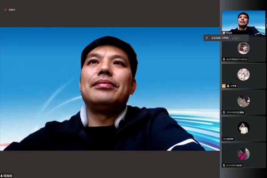Click the muted mic icon in speaking banner

(x=207, y=38)
